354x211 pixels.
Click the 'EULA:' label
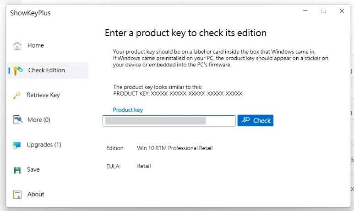click(x=113, y=167)
